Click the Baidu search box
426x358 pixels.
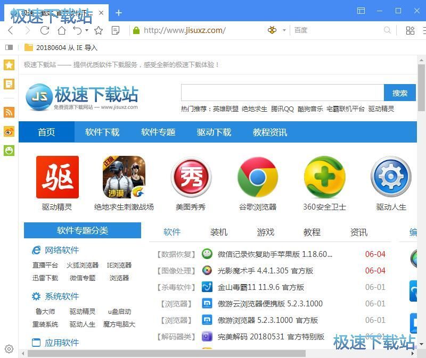point(337,30)
